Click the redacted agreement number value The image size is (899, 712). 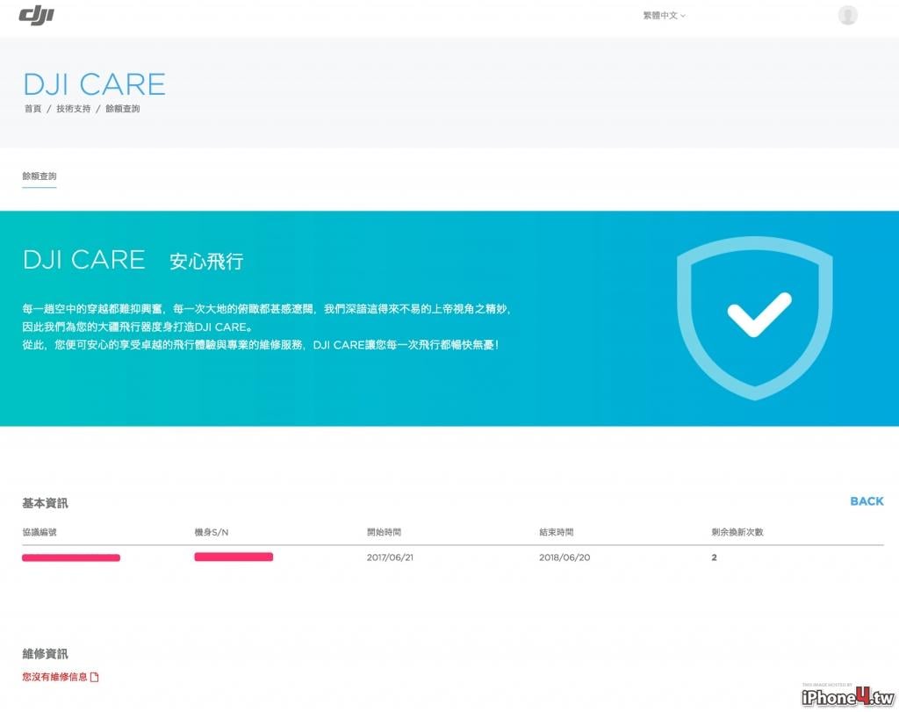click(71, 557)
